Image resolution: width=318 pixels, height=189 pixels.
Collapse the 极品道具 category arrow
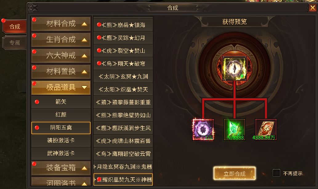tap(84, 87)
